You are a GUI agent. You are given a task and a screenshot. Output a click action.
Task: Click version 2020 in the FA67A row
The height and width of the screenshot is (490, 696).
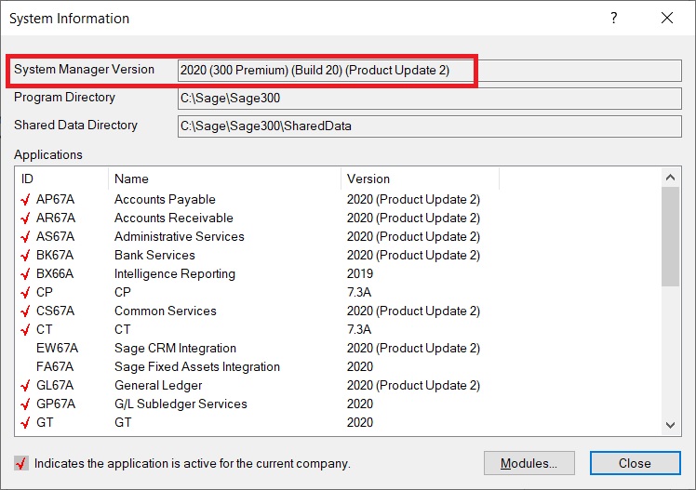[x=360, y=367]
